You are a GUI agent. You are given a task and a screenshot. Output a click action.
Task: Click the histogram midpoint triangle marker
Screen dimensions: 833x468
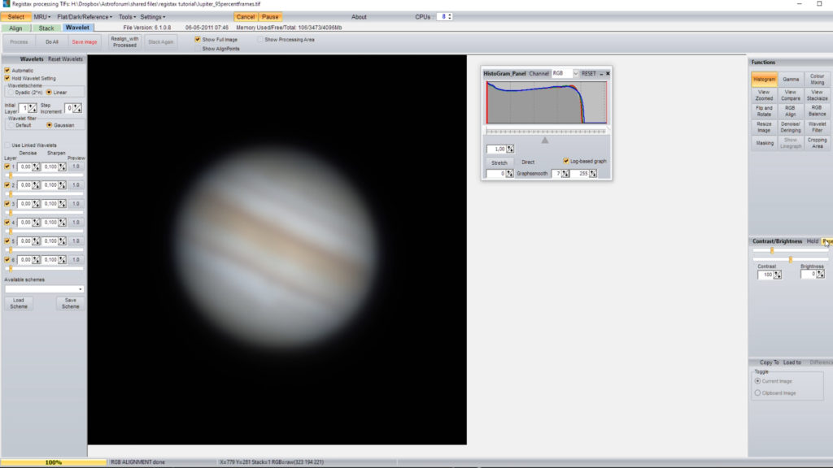click(x=544, y=141)
